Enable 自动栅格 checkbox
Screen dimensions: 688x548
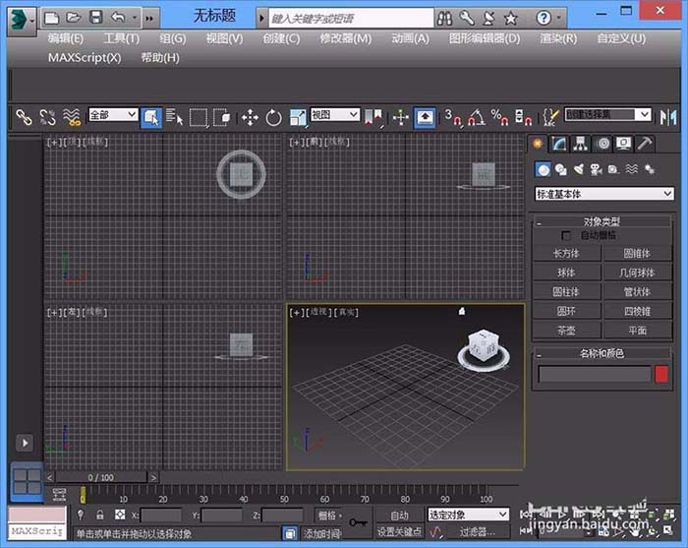click(x=566, y=235)
